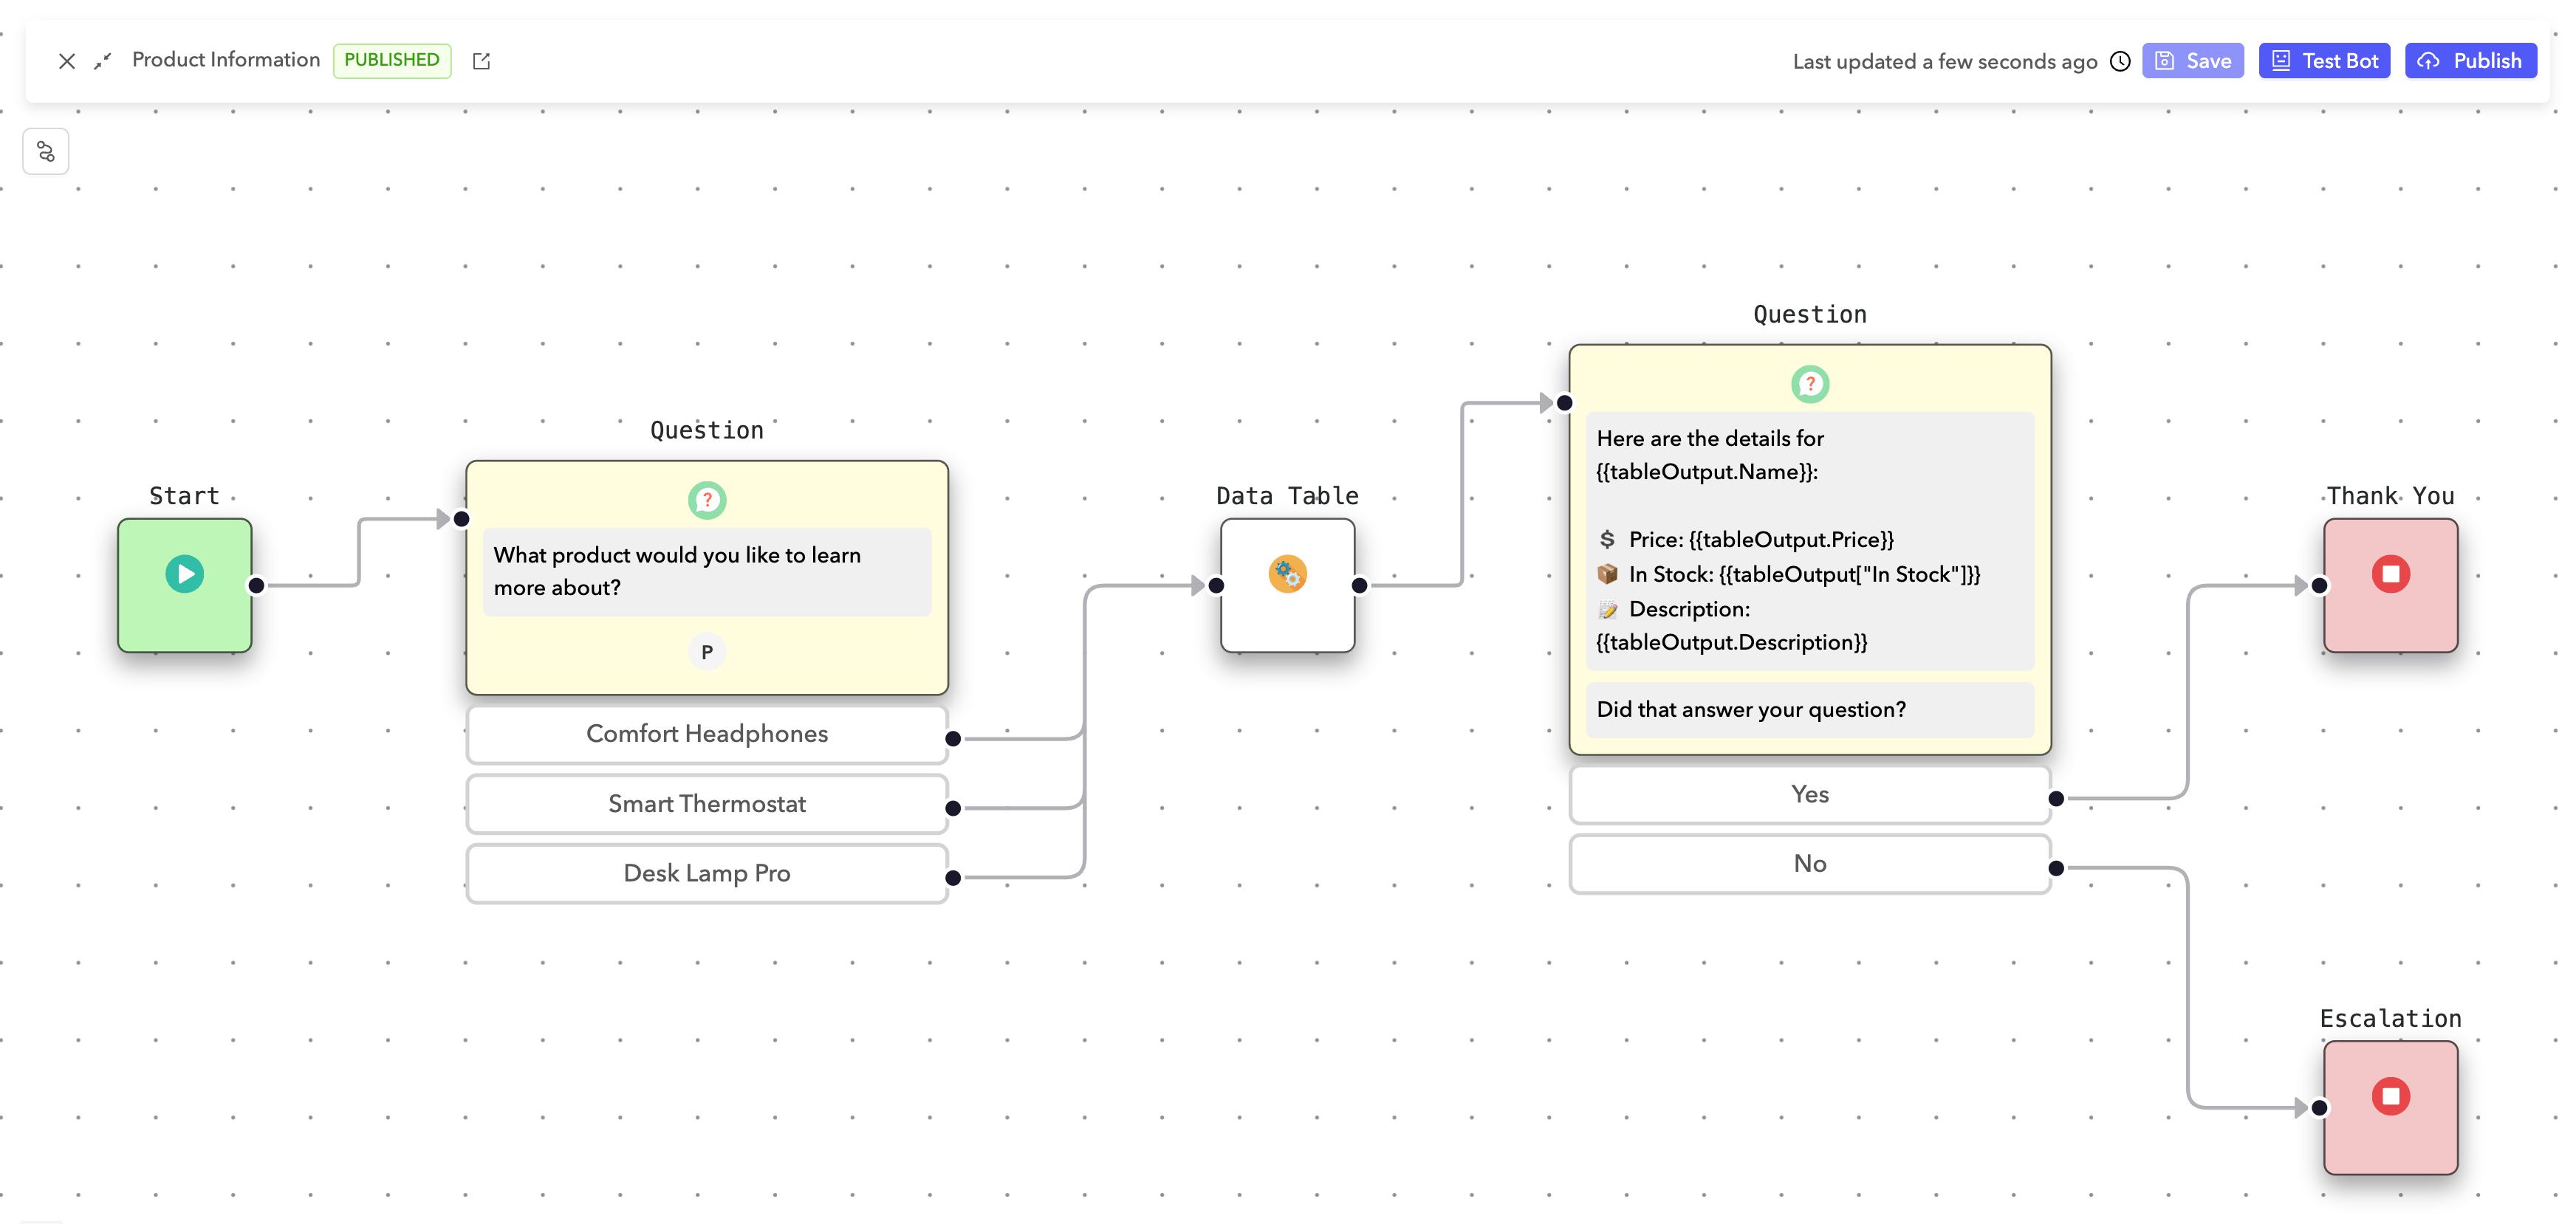Launch Test Bot
Image resolution: width=2576 pixels, height=1224 pixels.
click(x=2324, y=61)
